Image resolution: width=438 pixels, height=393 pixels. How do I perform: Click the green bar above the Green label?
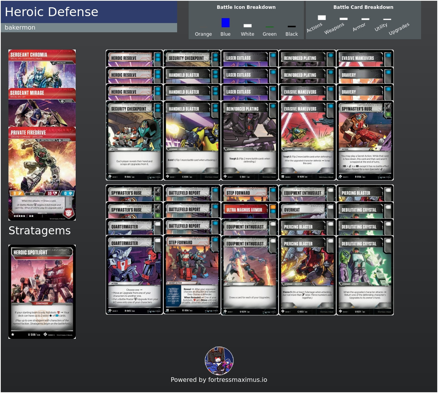tap(270, 27)
